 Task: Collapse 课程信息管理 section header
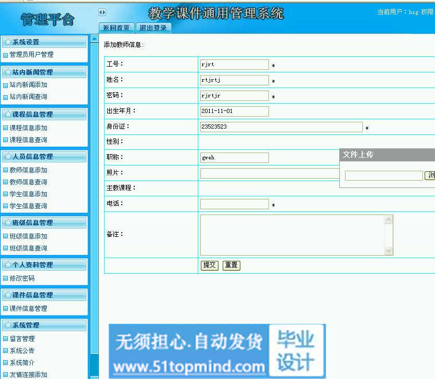pyautogui.click(x=44, y=115)
